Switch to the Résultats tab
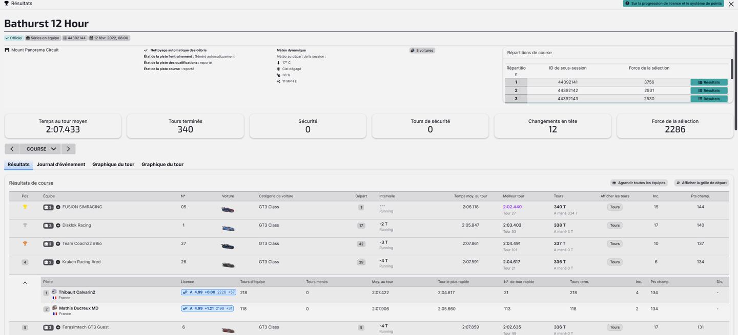This screenshot has width=738, height=335. coord(18,165)
